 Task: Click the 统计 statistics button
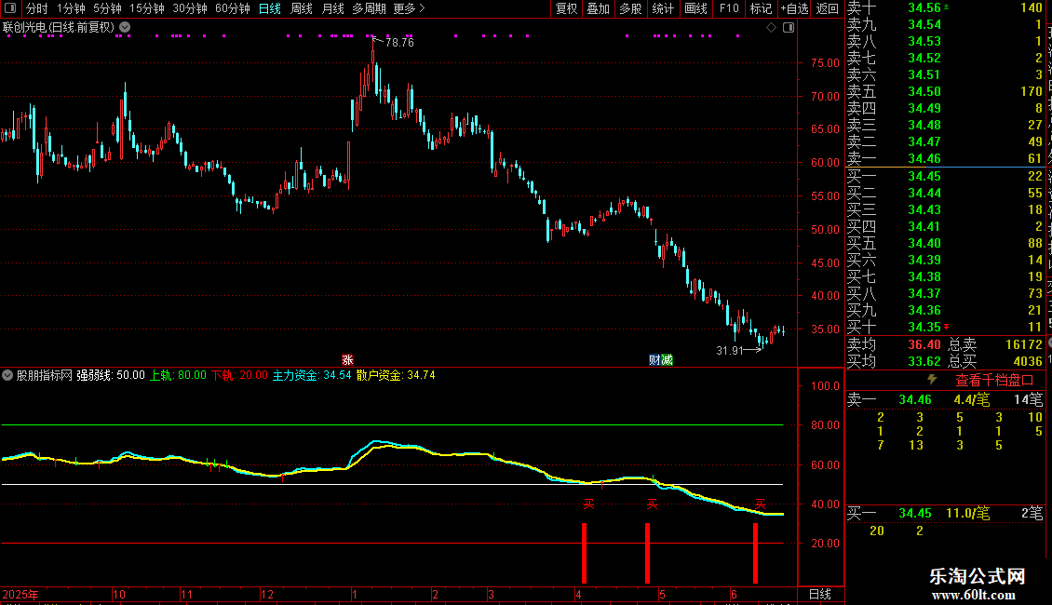point(663,8)
